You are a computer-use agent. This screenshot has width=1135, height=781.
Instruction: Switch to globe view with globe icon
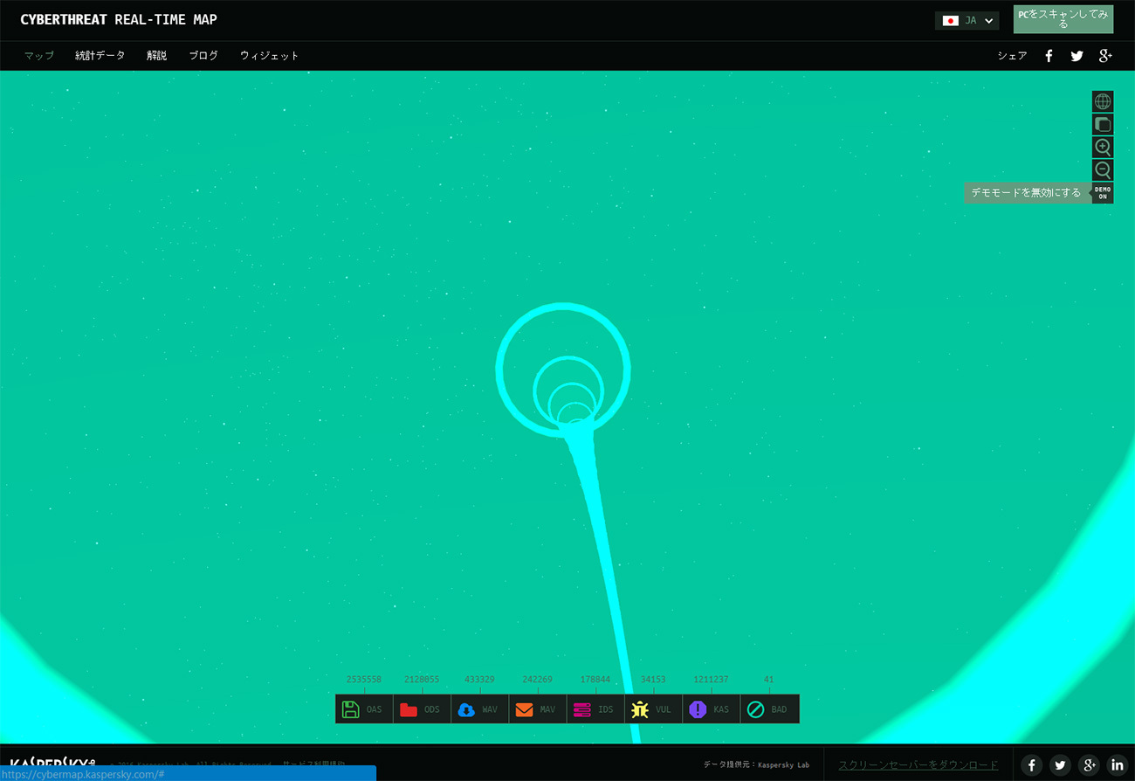click(x=1103, y=101)
